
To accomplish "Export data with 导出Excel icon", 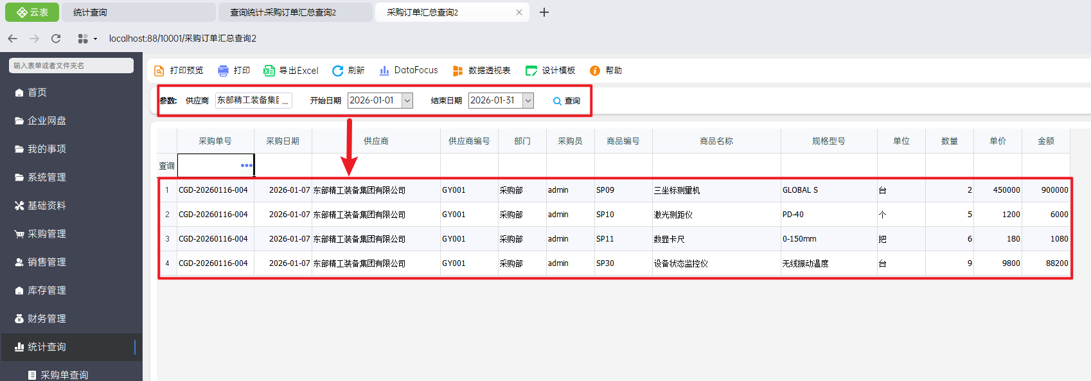I will point(269,71).
